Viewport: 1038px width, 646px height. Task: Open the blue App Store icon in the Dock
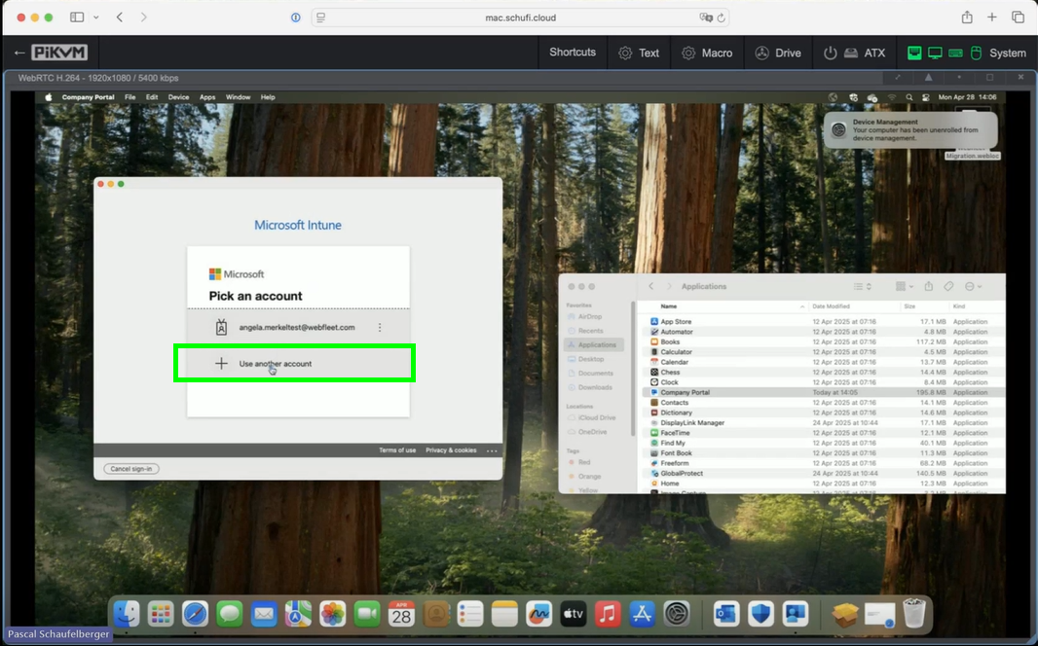click(642, 614)
